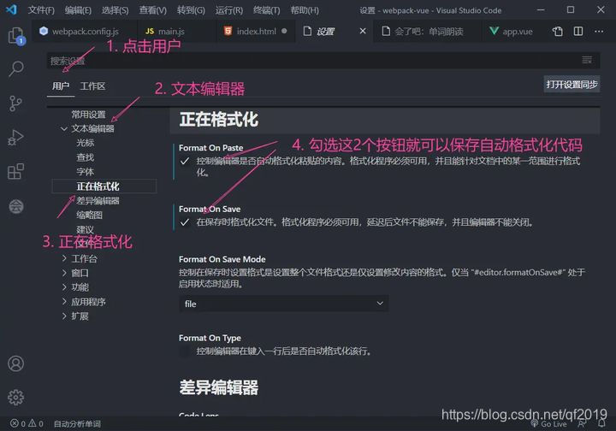Open the 选择(S) menu
The image size is (616, 431).
pos(115,10)
